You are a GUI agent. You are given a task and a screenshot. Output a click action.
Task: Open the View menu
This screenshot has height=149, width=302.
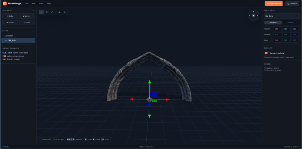point(41,3)
